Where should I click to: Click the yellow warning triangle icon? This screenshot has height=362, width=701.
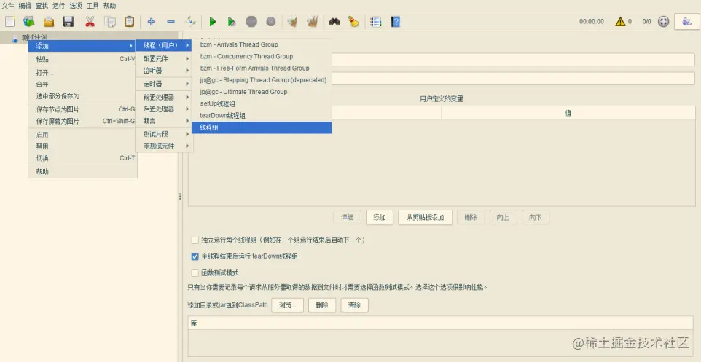[620, 21]
